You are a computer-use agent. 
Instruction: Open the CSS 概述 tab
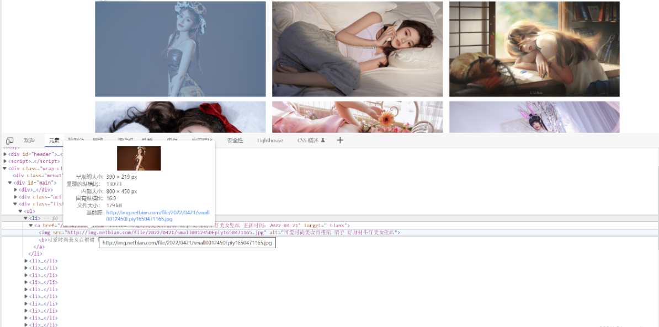[x=311, y=140]
